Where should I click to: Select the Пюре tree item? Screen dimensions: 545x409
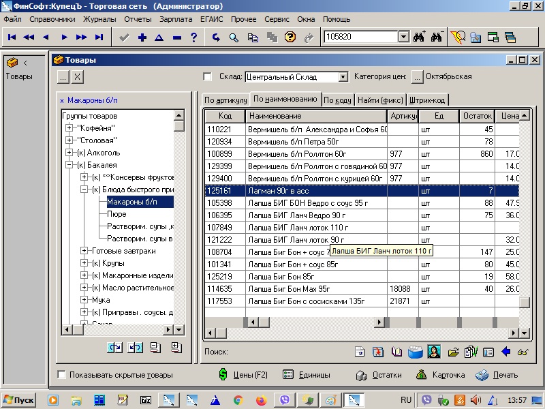(x=116, y=214)
